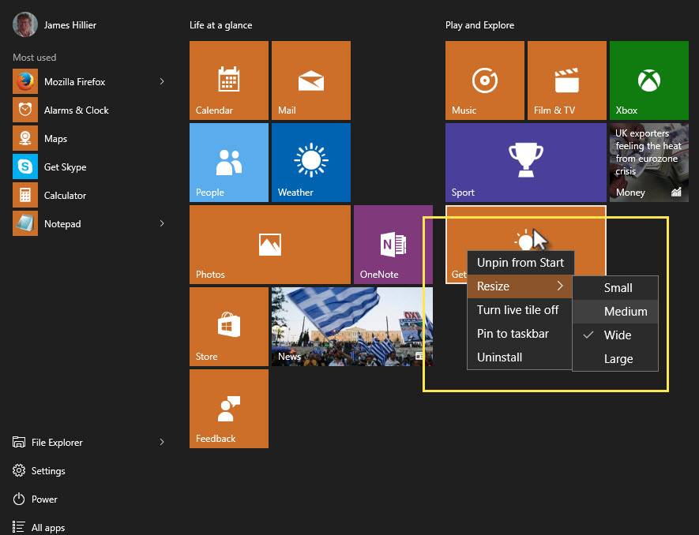
Task: Set tile size to Medium
Action: [x=615, y=312]
